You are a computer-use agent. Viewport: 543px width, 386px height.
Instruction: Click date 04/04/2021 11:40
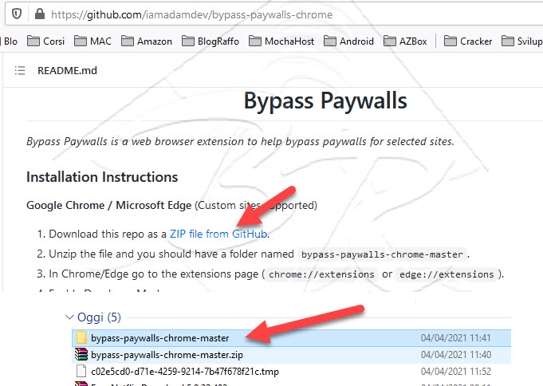456,354
